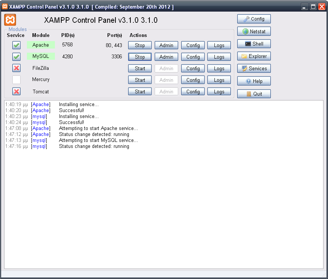Open MySQL Logs menu

pos(219,57)
